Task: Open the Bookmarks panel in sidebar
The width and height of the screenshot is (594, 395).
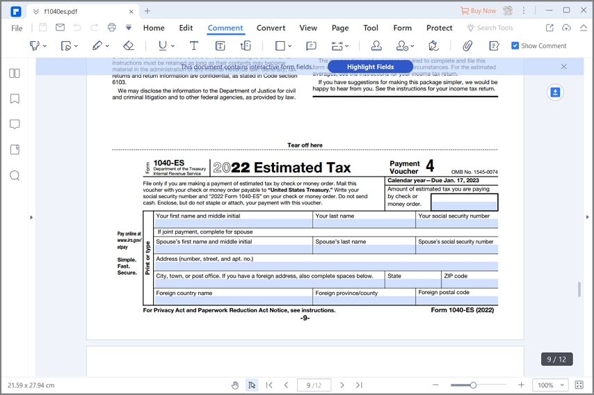Action: click(15, 99)
